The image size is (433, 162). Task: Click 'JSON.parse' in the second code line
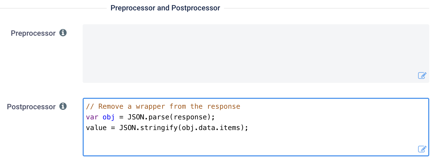[x=148, y=117]
